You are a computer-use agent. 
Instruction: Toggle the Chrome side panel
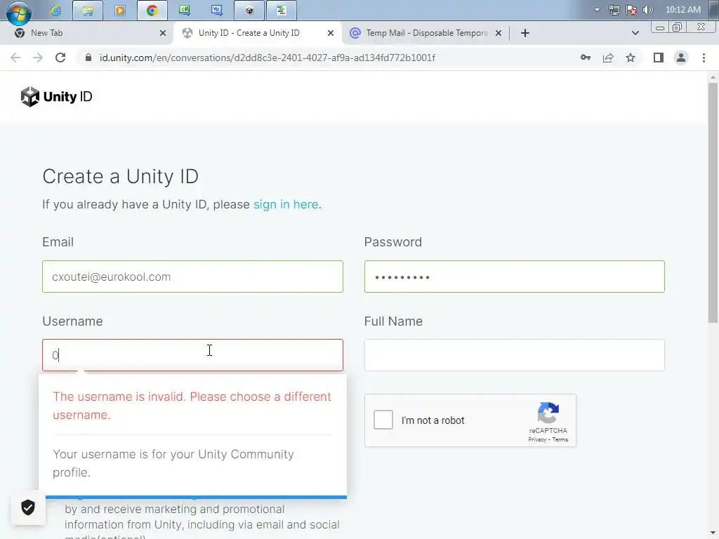[659, 58]
